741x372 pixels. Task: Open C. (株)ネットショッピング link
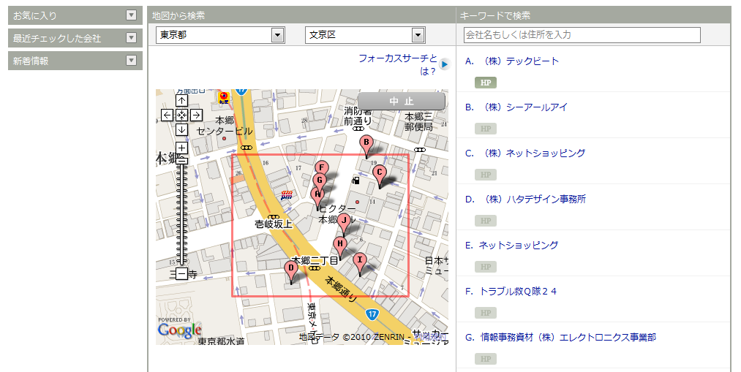pos(525,153)
